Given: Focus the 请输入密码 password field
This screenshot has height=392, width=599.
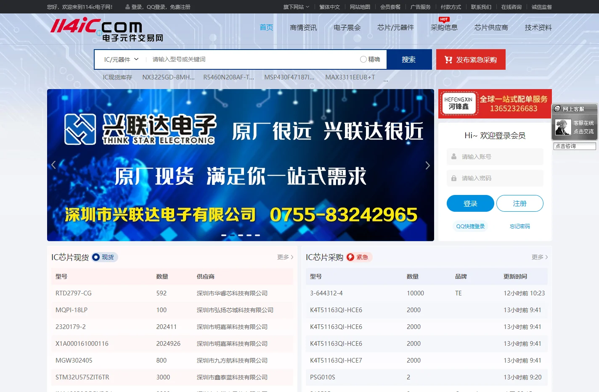Looking at the screenshot, I should [495, 178].
